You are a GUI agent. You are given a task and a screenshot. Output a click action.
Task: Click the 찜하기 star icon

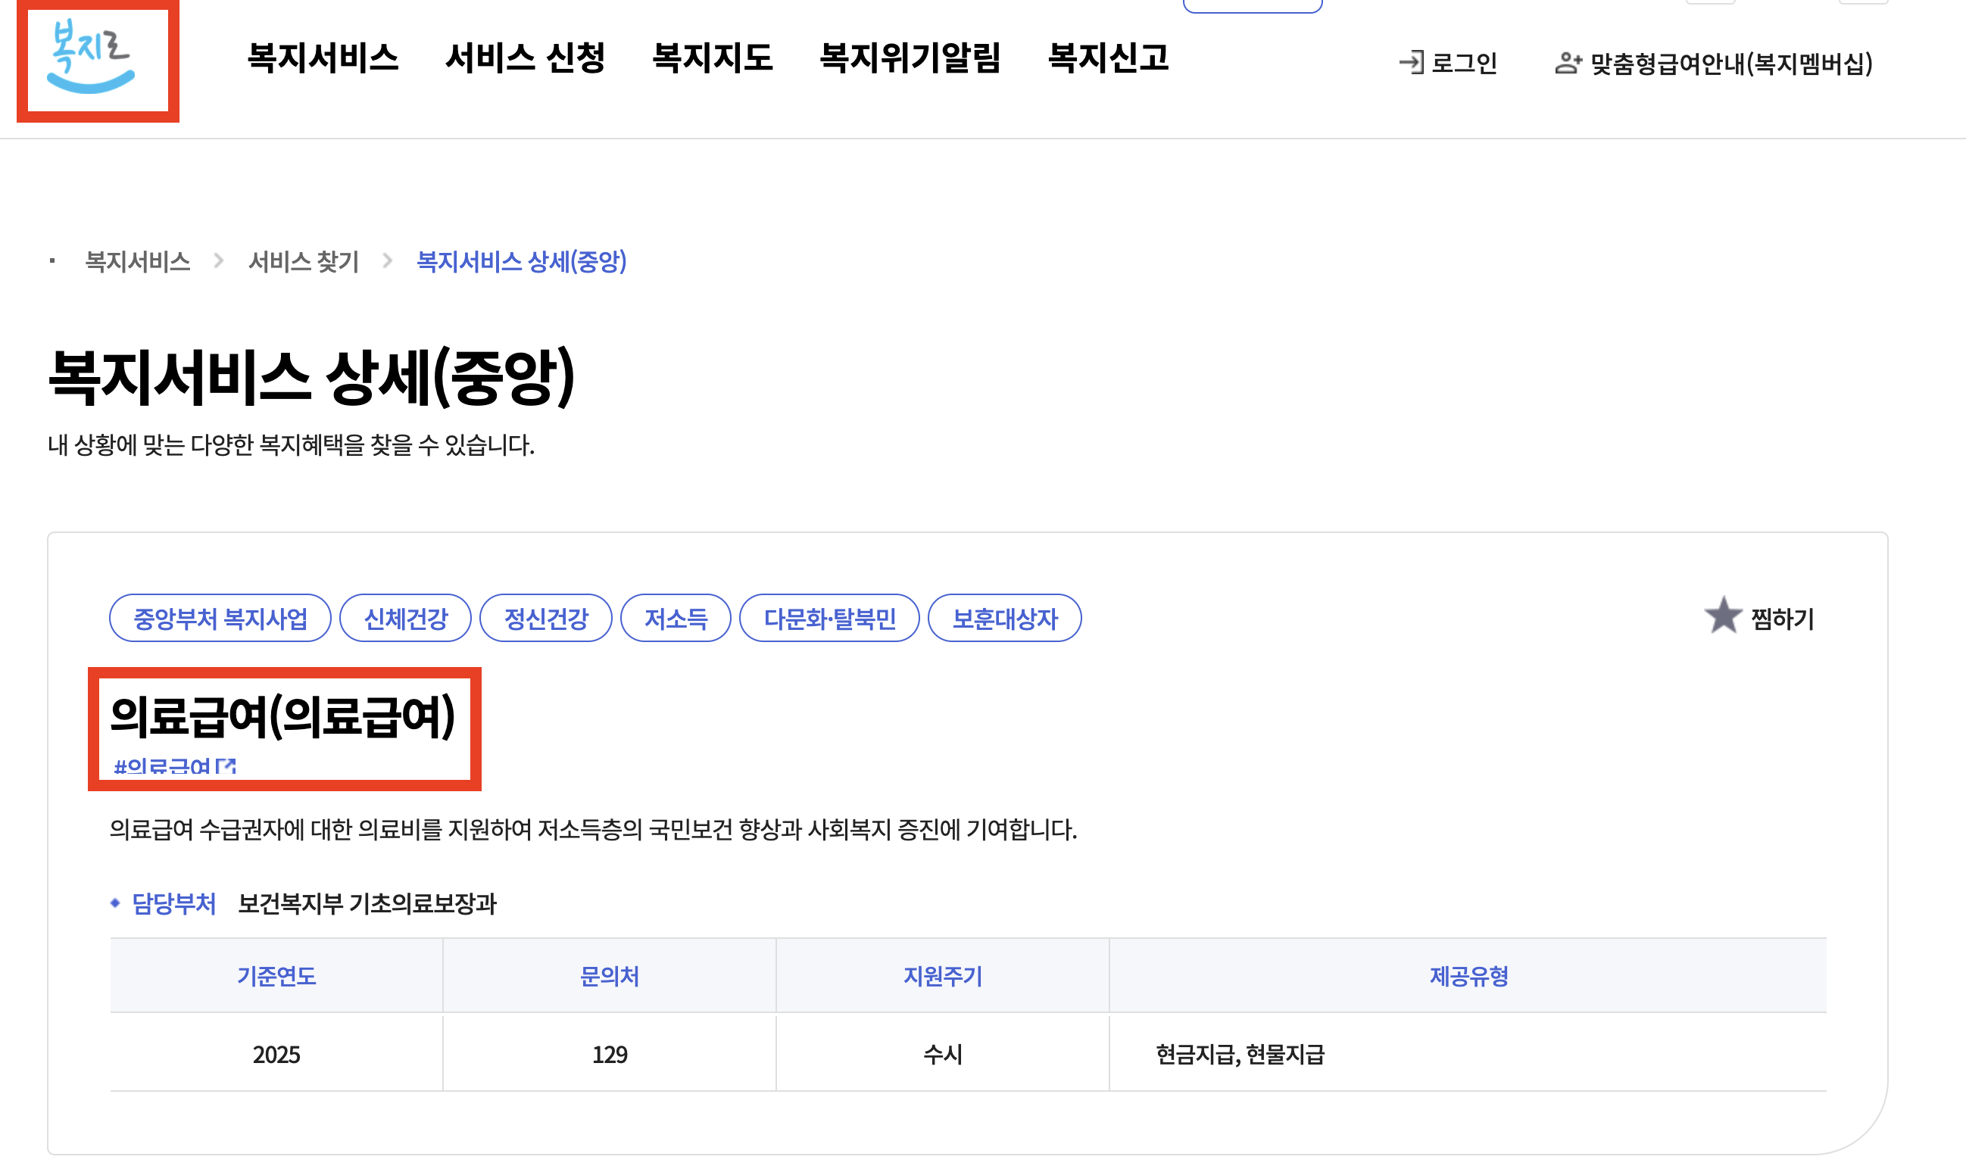(1722, 617)
